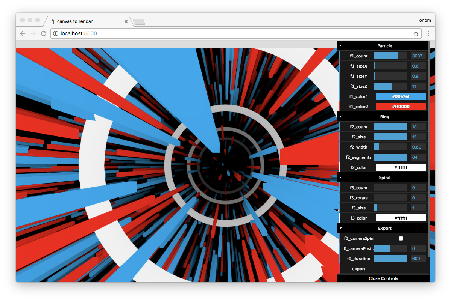The image size is (451, 301).
Task: Click the f2_segments value field 64
Action: [419, 157]
